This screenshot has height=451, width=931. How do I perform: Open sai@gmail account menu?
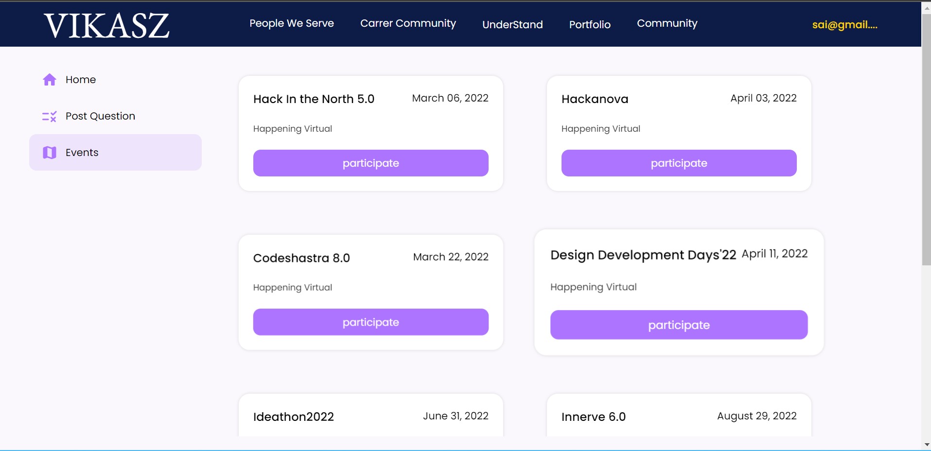[x=844, y=25]
